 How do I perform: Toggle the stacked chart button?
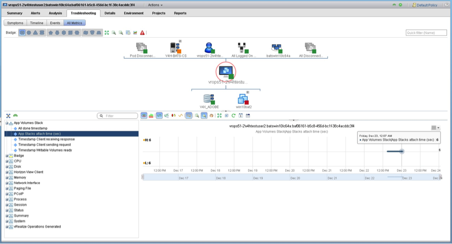(x=151, y=115)
